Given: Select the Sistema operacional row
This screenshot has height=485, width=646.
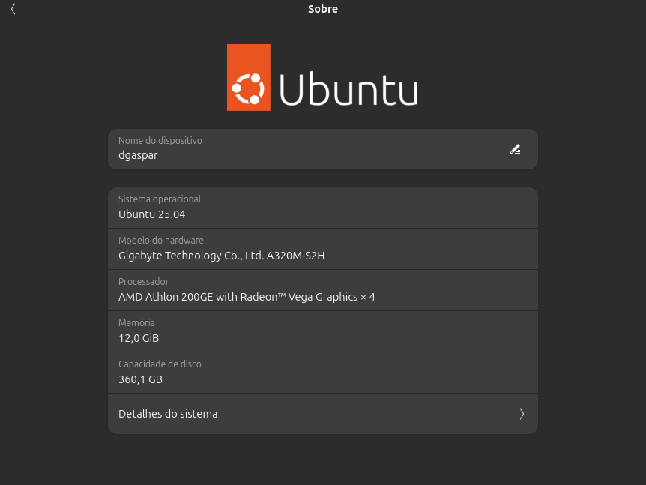Looking at the screenshot, I should click(322, 208).
